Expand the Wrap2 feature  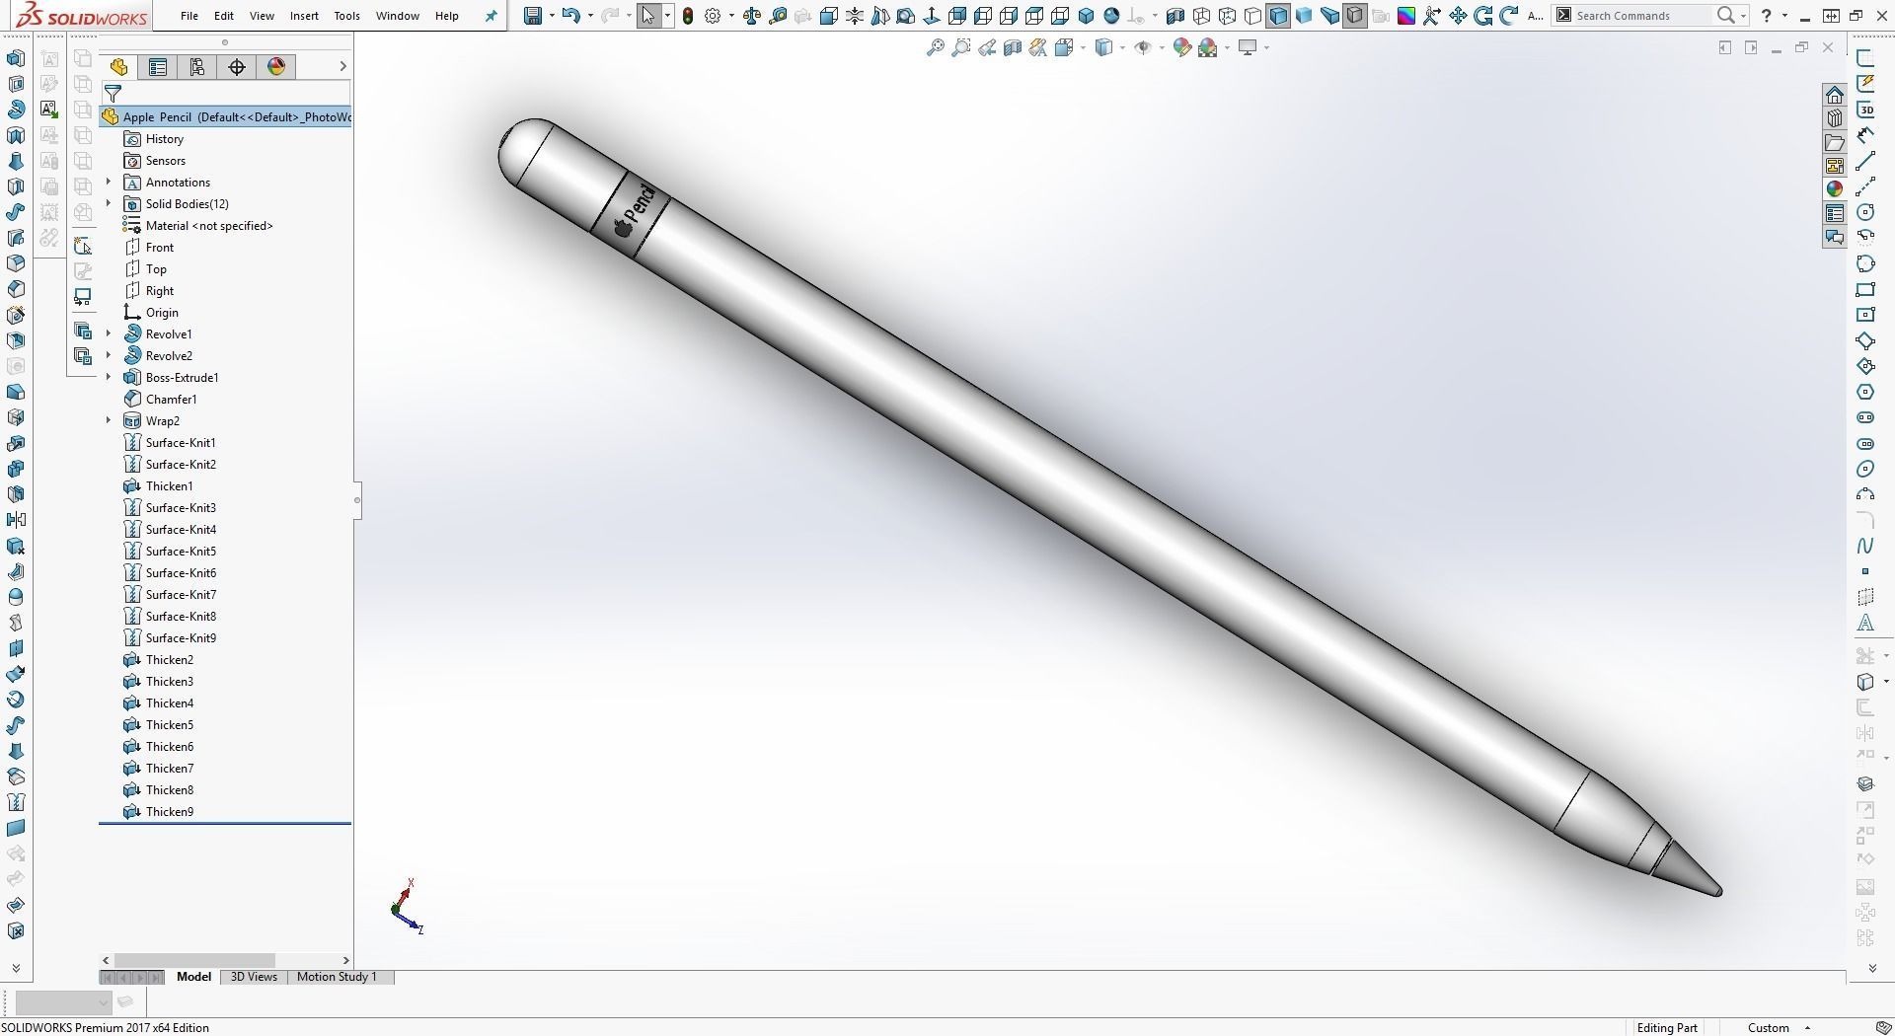point(109,420)
